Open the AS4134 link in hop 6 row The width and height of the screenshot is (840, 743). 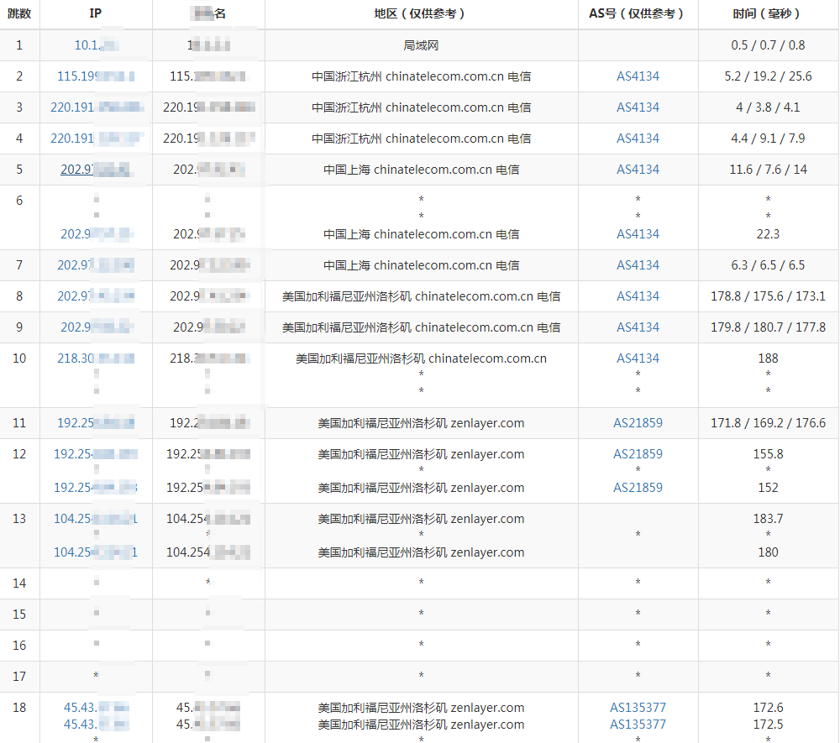(638, 234)
